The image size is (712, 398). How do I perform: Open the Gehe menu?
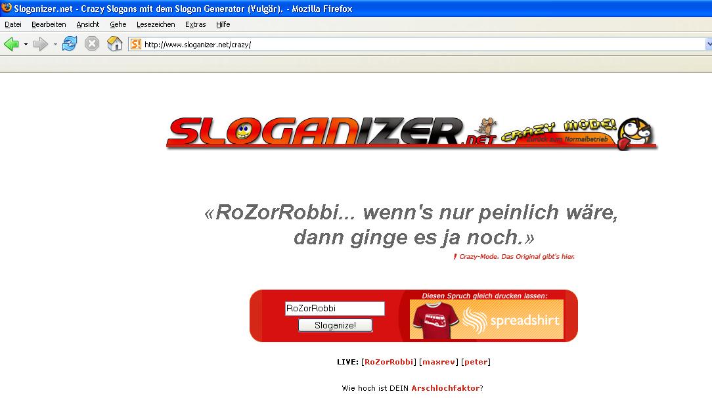click(x=118, y=24)
